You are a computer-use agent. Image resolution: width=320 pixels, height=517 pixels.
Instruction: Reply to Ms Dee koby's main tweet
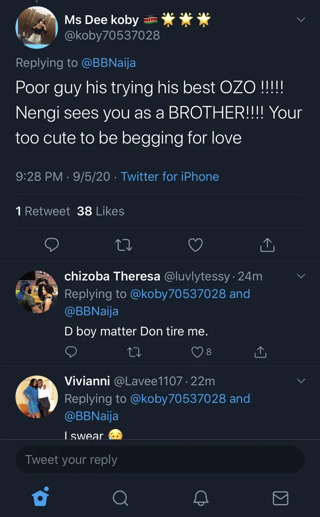coord(52,244)
